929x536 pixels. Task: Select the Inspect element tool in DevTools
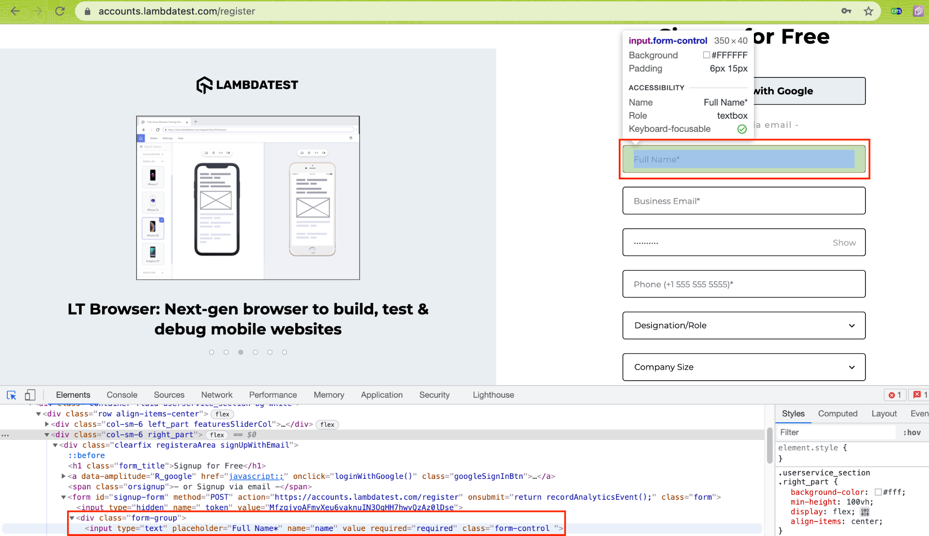[x=11, y=395]
